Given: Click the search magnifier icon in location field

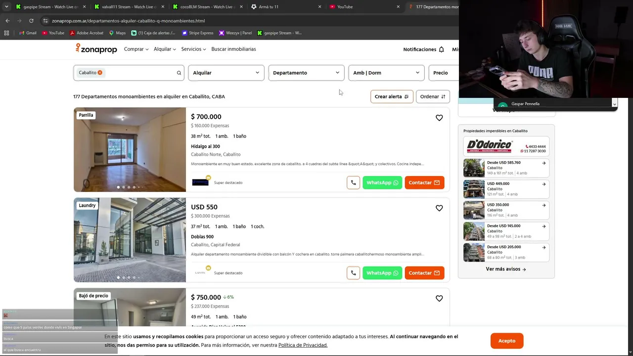Looking at the screenshot, I should (x=179, y=73).
